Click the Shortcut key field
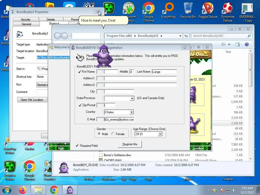The width and height of the screenshot is (260, 195). coord(42,77)
